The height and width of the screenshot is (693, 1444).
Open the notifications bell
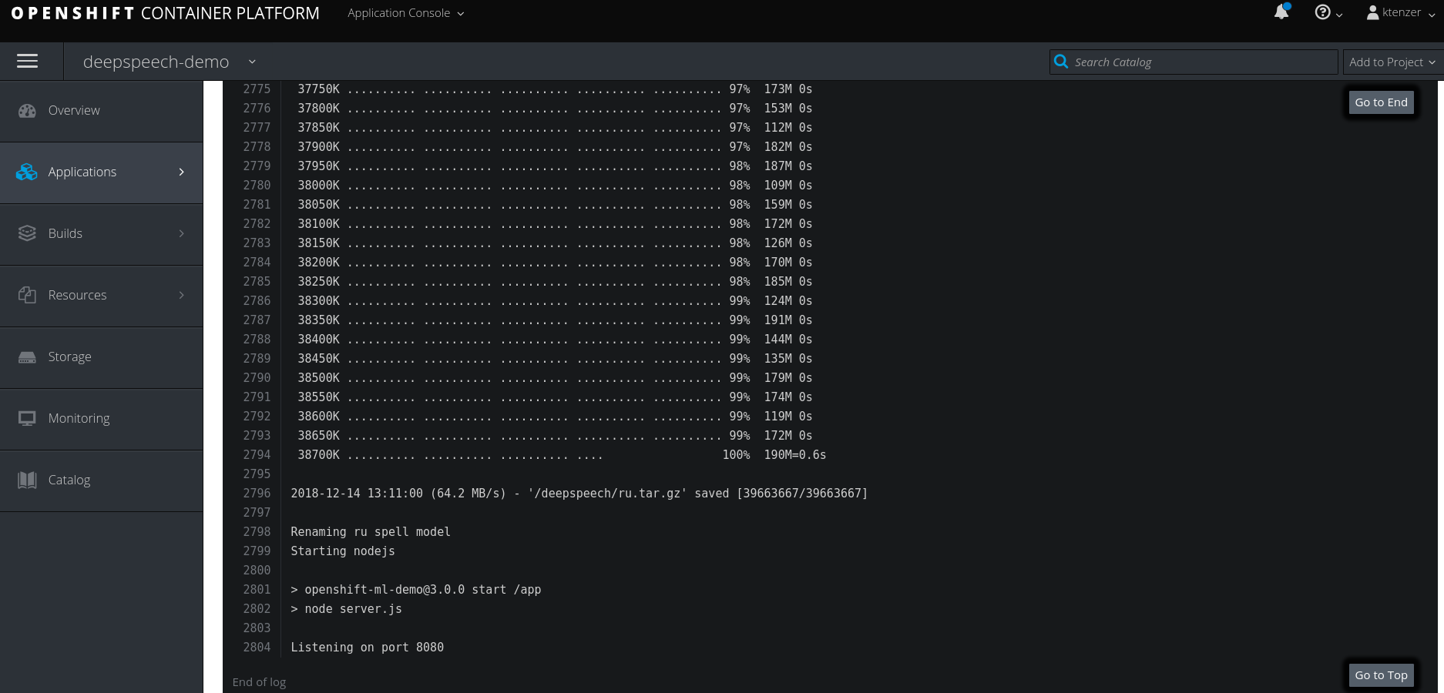click(1281, 12)
